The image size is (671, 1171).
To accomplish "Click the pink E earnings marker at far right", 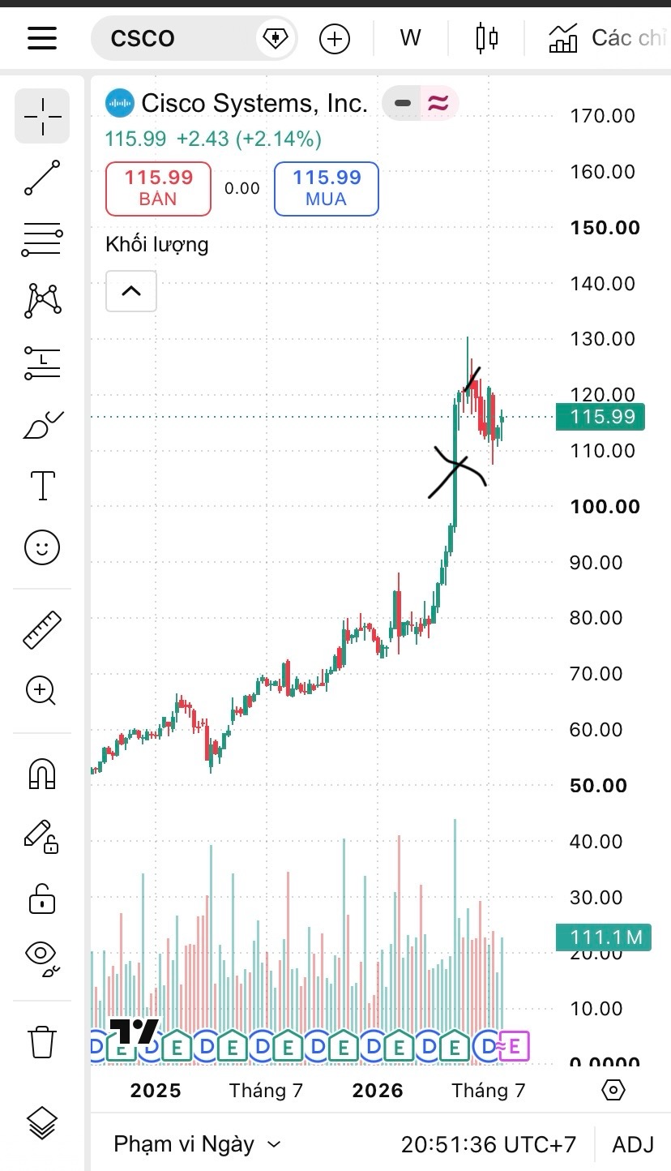I will coord(515,1046).
